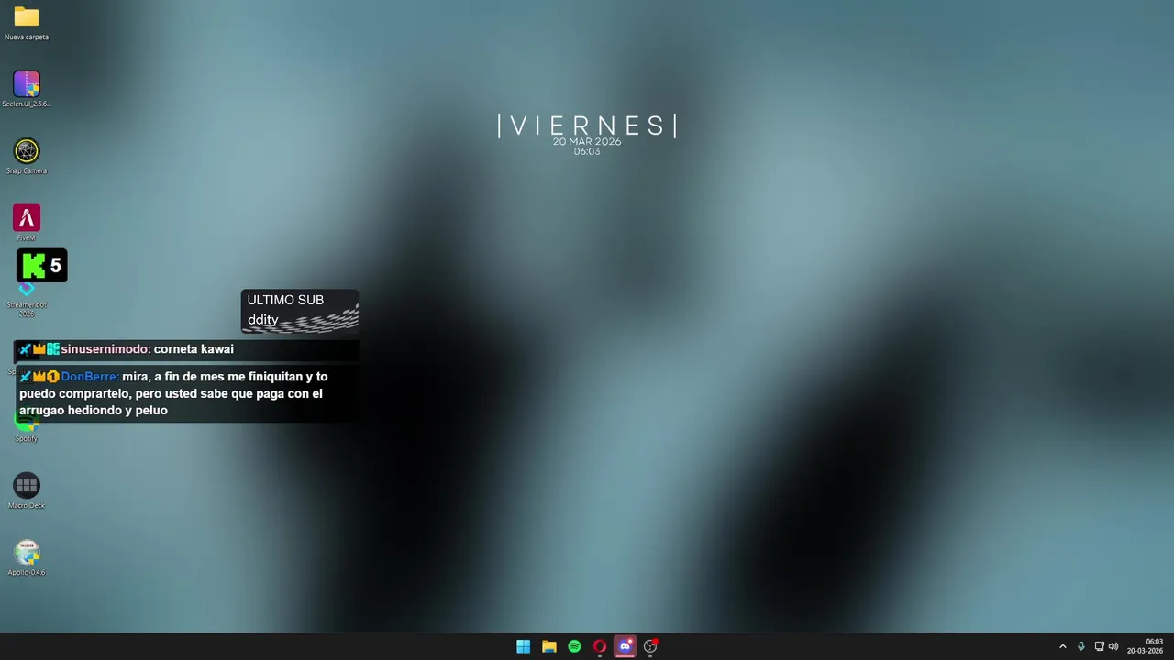Click the ULTIMO SUB ddity widget
1174x660 pixels.
(300, 311)
